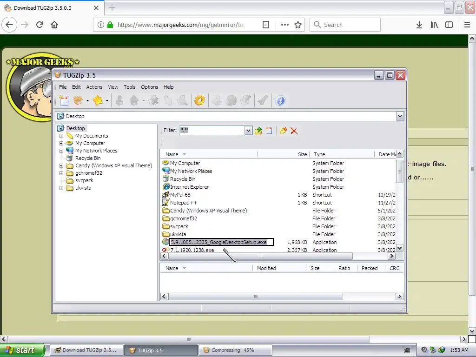Viewport: 476px width, 357px height.
Task: Click the calendar-style icon next to the filter
Action: click(x=269, y=131)
